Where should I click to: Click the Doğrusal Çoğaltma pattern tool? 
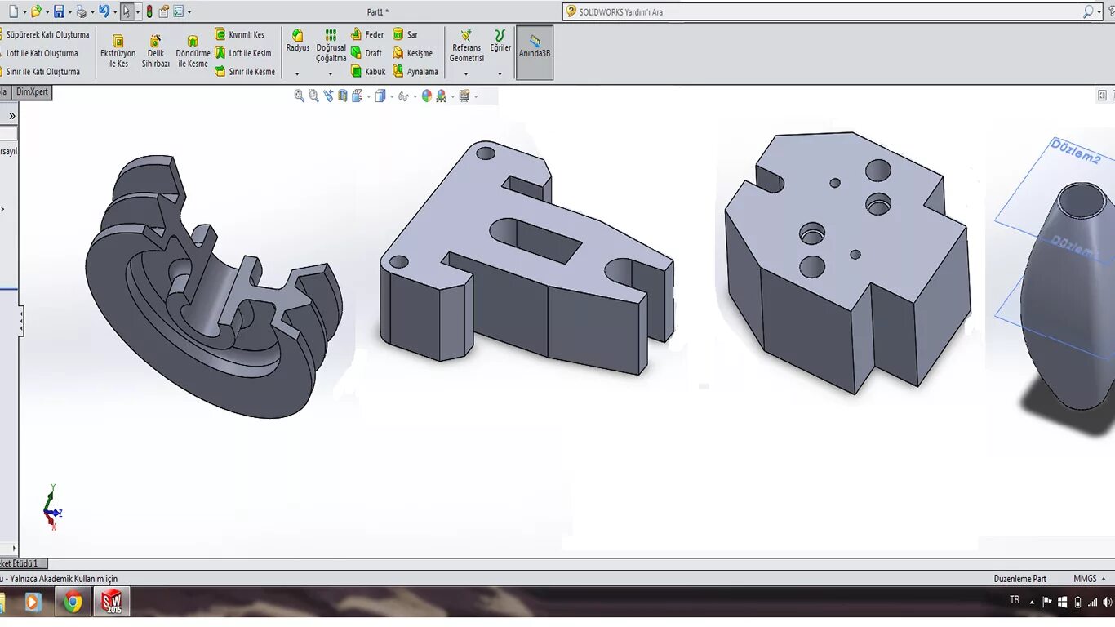[x=331, y=46]
